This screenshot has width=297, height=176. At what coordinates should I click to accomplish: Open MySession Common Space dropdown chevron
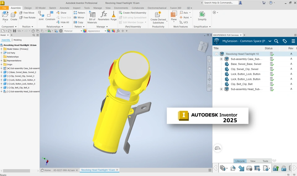(270, 41)
